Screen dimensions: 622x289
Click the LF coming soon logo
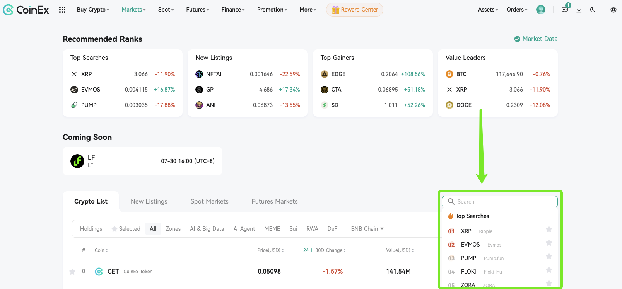tap(77, 161)
